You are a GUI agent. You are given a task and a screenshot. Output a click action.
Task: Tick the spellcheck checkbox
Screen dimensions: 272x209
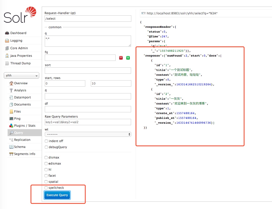46,188
